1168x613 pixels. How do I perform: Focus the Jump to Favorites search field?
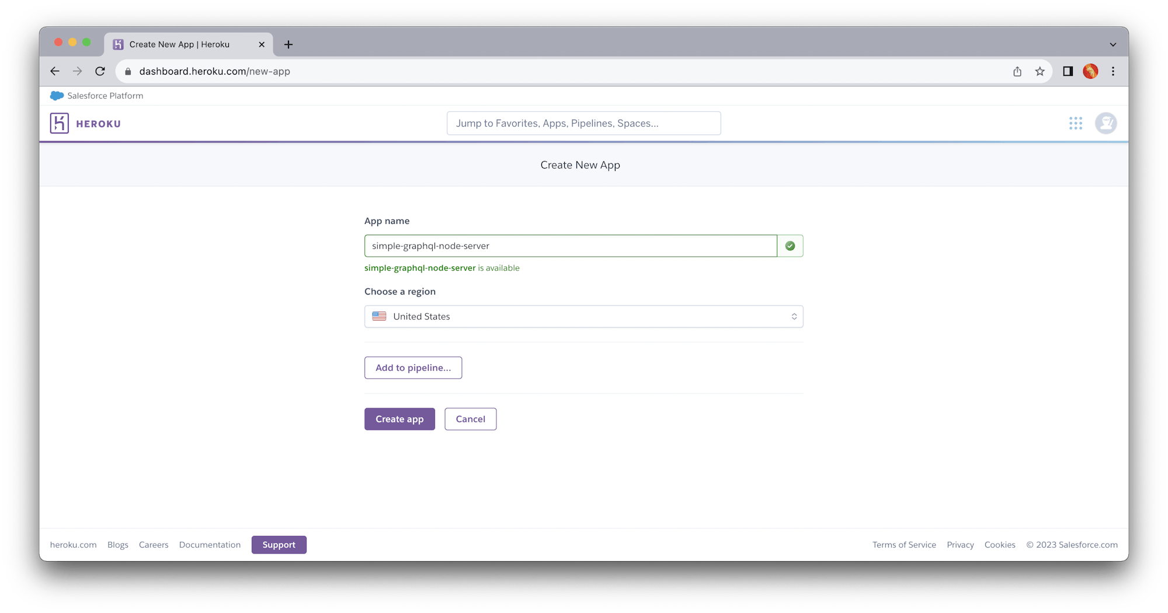pyautogui.click(x=583, y=123)
